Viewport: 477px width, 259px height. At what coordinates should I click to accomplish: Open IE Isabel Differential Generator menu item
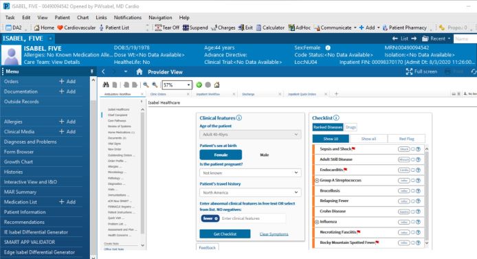point(36,232)
